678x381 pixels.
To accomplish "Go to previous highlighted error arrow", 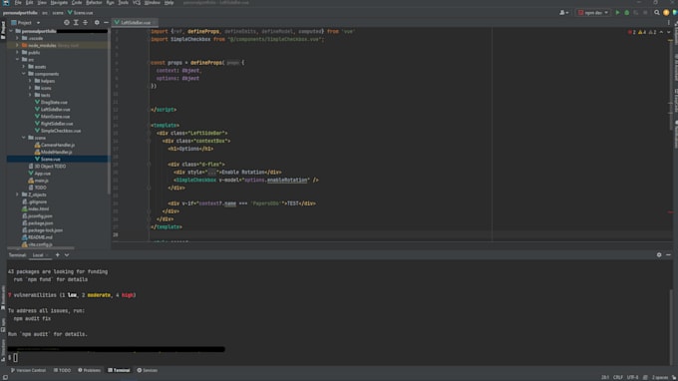I will click(x=661, y=32).
